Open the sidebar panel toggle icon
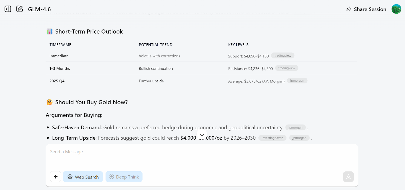The height and width of the screenshot is (190, 405). [x=8, y=9]
